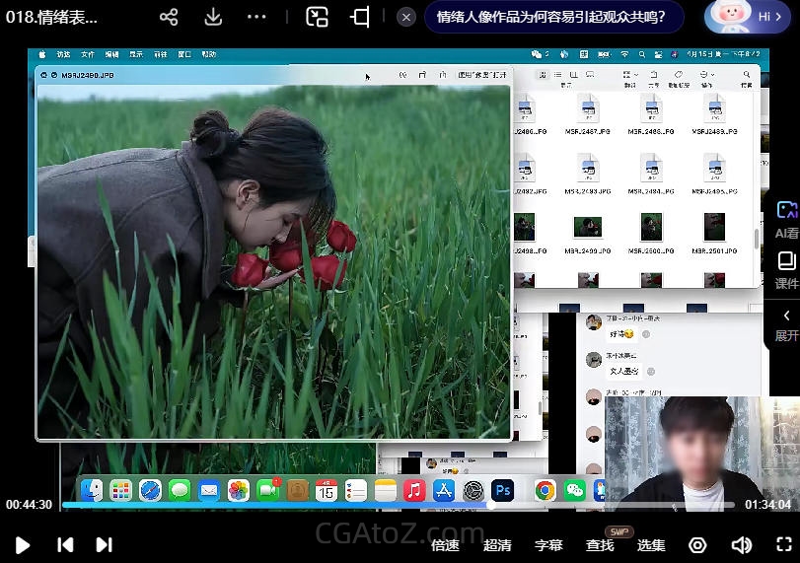Open the 选集 episode list
Viewport: 800px width, 563px height.
point(651,545)
